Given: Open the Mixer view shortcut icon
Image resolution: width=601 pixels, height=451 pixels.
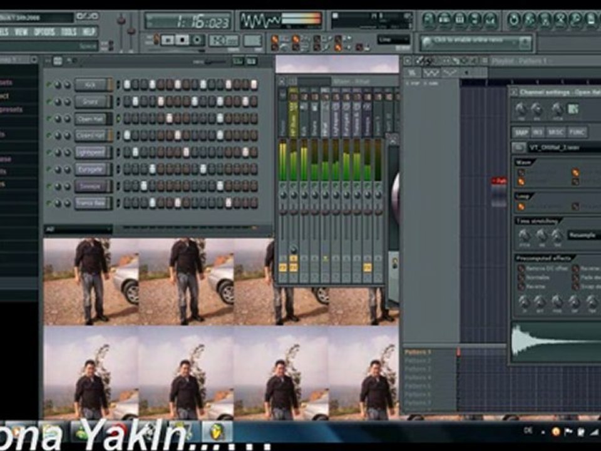Looking at the screenshot, I should point(490,19).
